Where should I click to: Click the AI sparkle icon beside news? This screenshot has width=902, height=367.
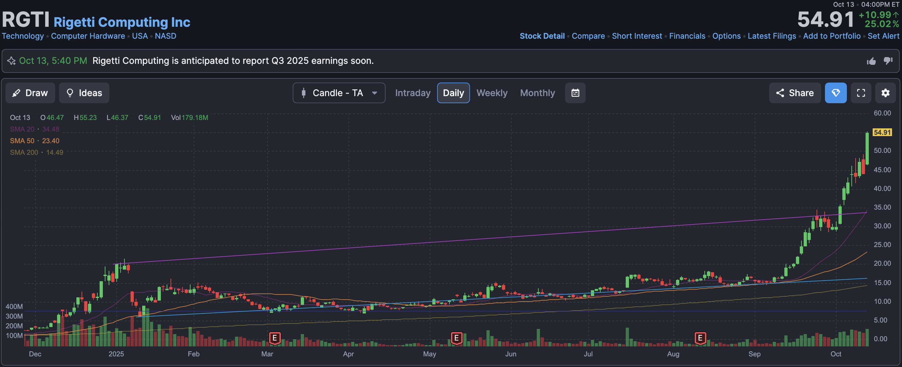tap(11, 61)
